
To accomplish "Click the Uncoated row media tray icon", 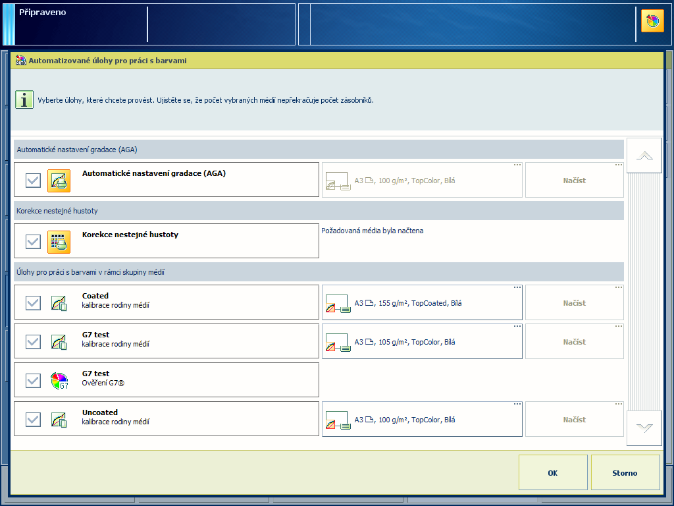I will tap(338, 420).
